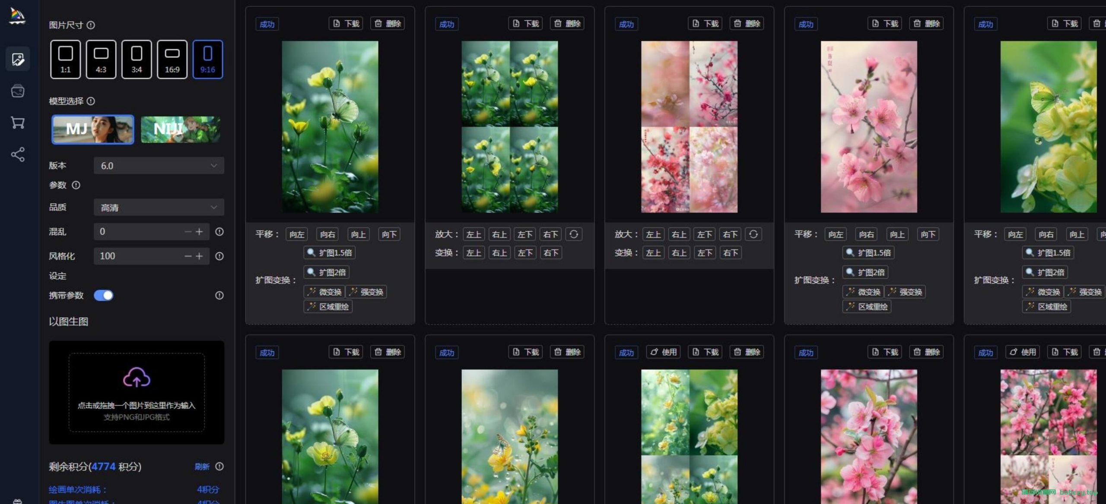Click 区域重绘 on the fourth card

point(867,307)
